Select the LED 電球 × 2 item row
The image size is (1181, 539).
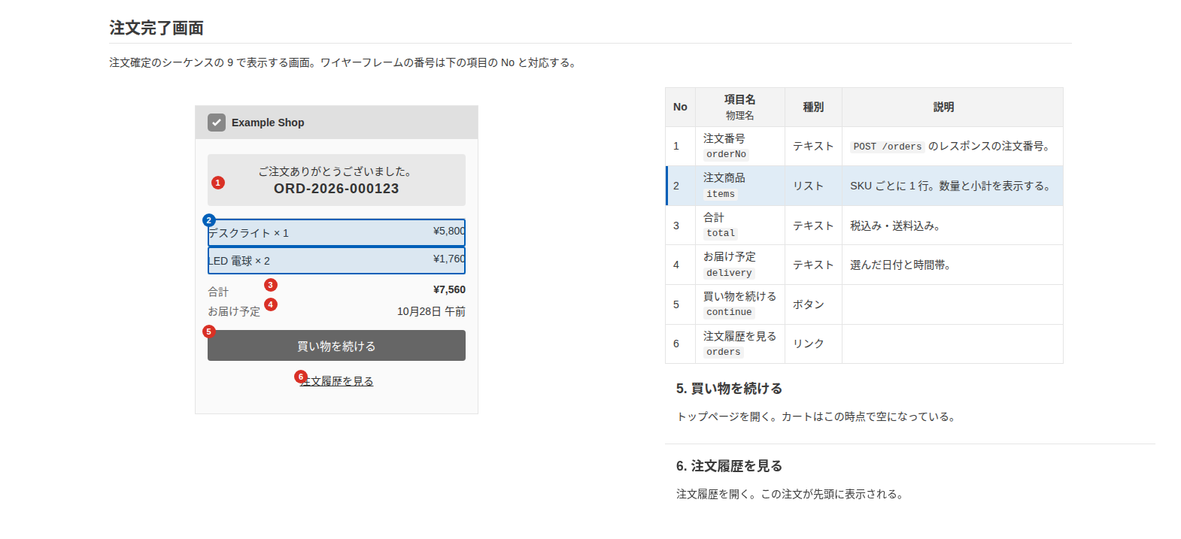pyautogui.click(x=336, y=261)
